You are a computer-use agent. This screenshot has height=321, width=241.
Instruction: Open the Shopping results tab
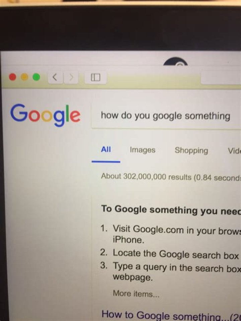pos(191,150)
